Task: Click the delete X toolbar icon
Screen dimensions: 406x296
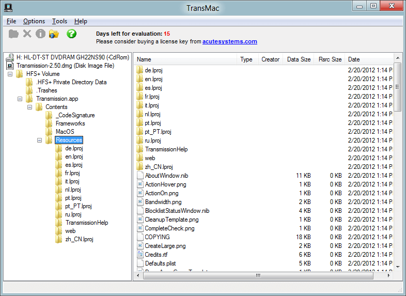Action: point(27,34)
